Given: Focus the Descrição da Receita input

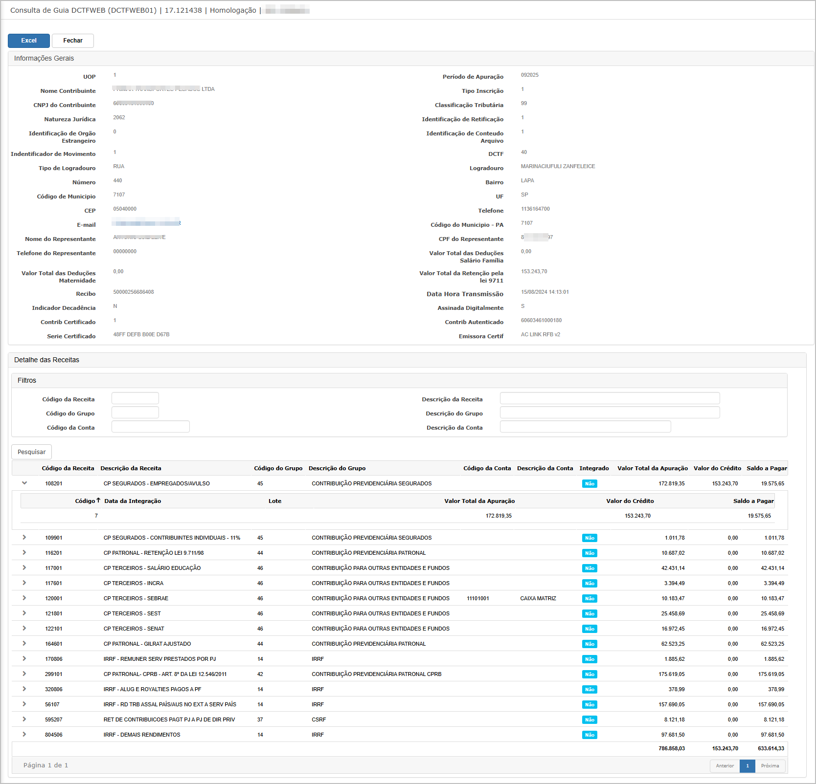Looking at the screenshot, I should (x=610, y=398).
